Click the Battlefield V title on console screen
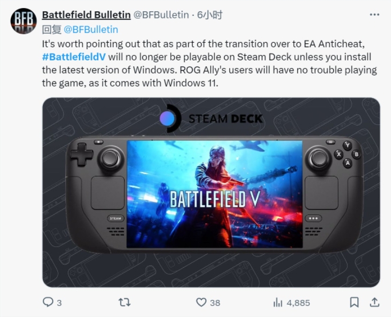Viewport: 391px width, 317px height. click(x=215, y=199)
